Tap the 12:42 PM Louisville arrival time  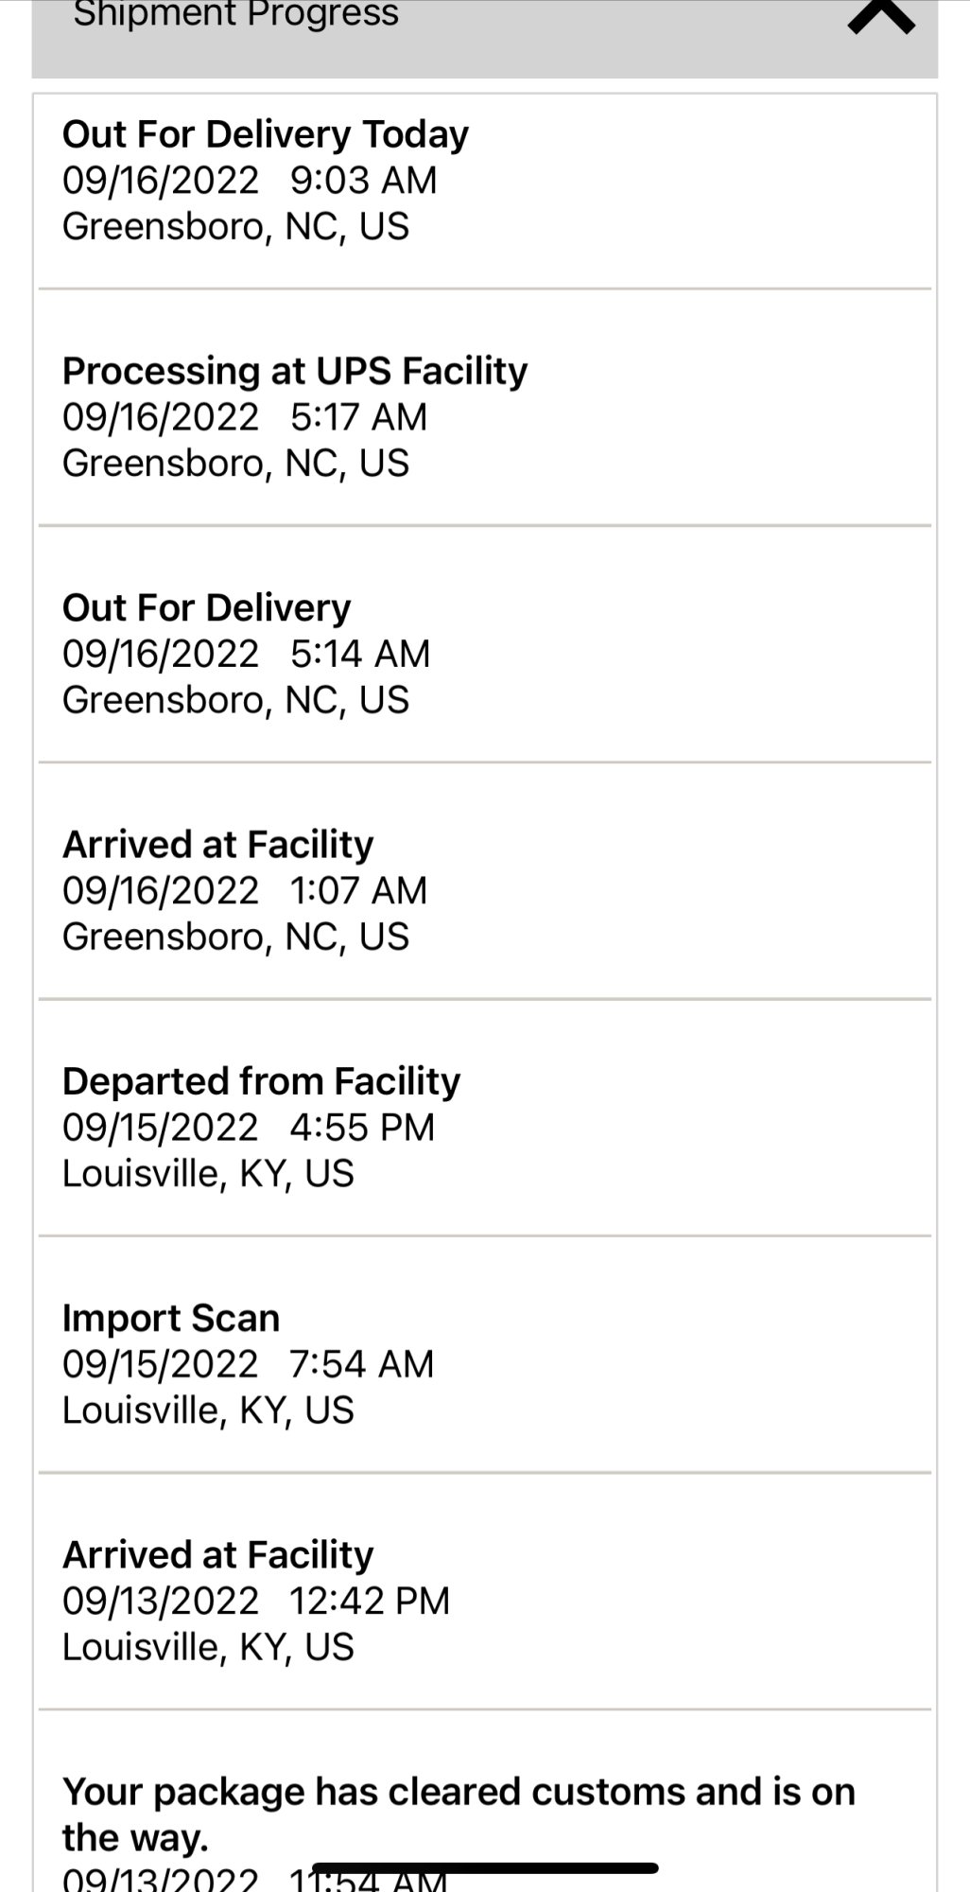click(369, 1601)
